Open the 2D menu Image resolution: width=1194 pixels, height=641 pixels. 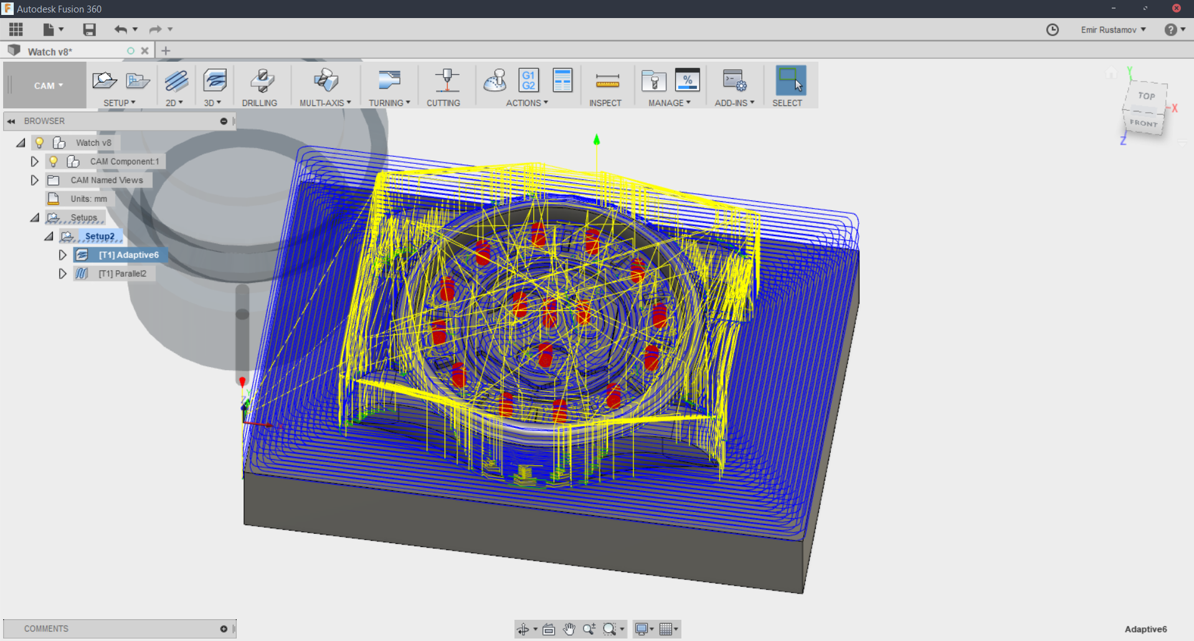point(174,103)
